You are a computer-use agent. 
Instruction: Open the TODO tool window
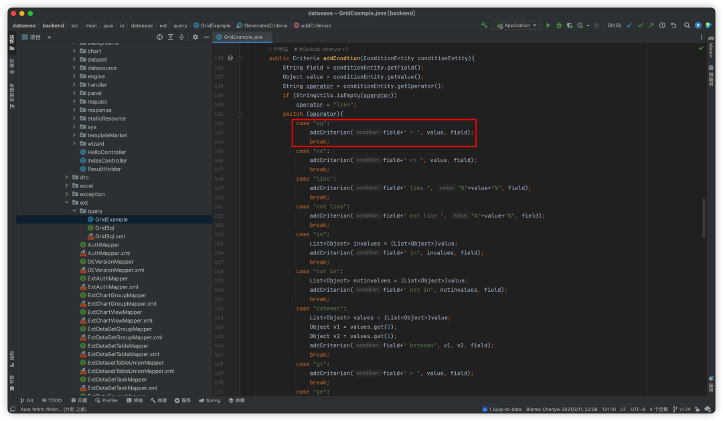51,400
